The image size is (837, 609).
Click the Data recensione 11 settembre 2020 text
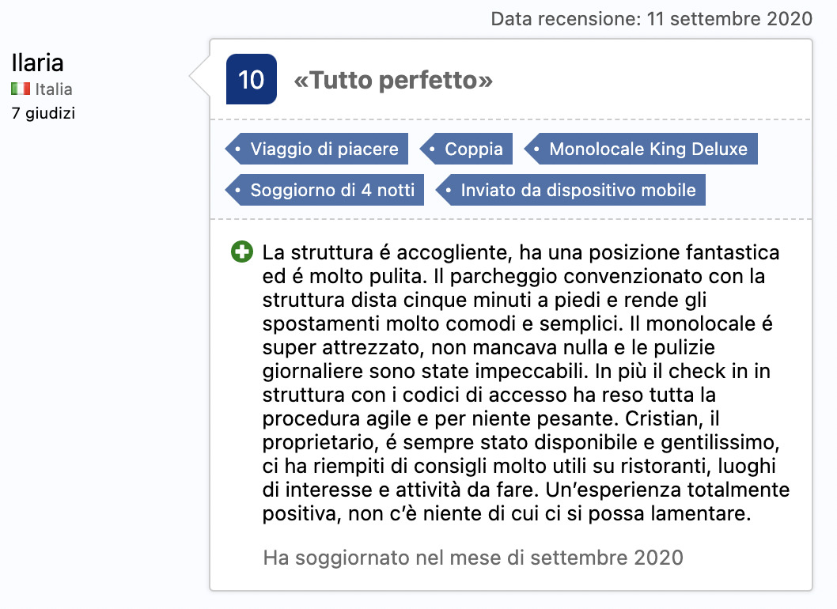tap(651, 19)
